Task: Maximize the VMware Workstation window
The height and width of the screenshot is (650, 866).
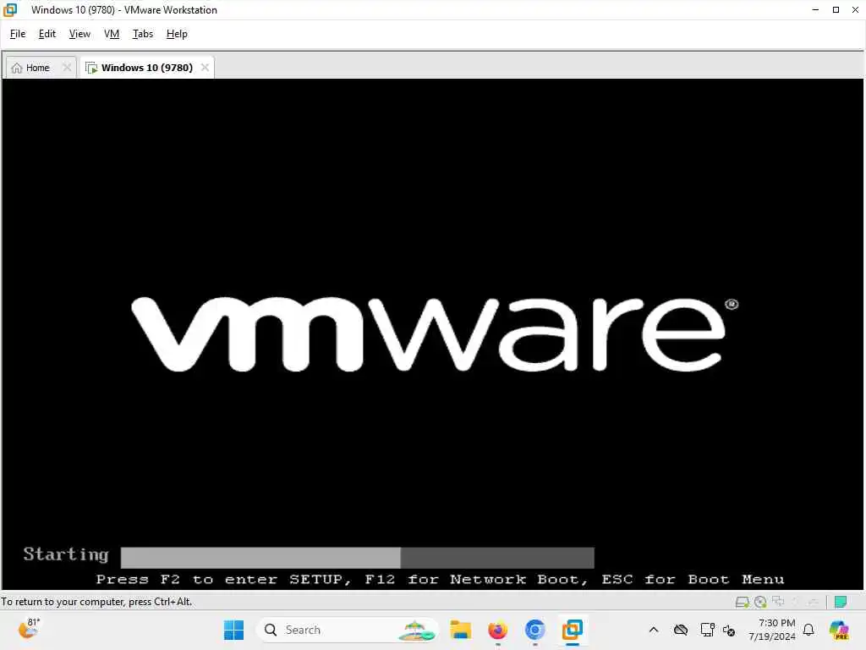Action: [x=836, y=9]
